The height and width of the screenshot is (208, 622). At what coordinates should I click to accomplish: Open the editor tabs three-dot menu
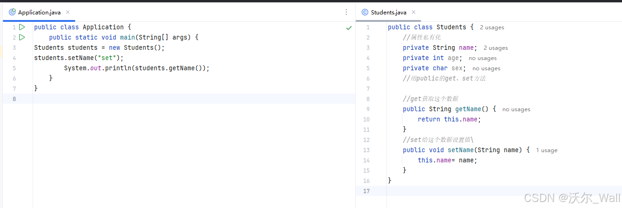(346, 12)
